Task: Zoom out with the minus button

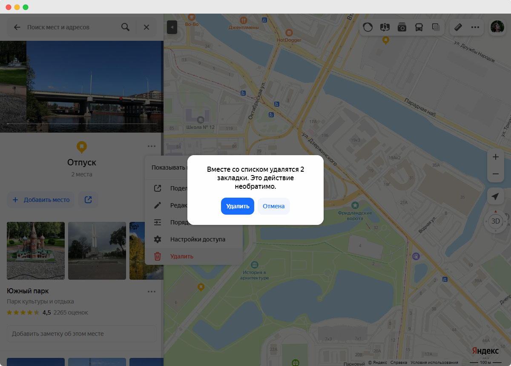Action: click(x=495, y=174)
